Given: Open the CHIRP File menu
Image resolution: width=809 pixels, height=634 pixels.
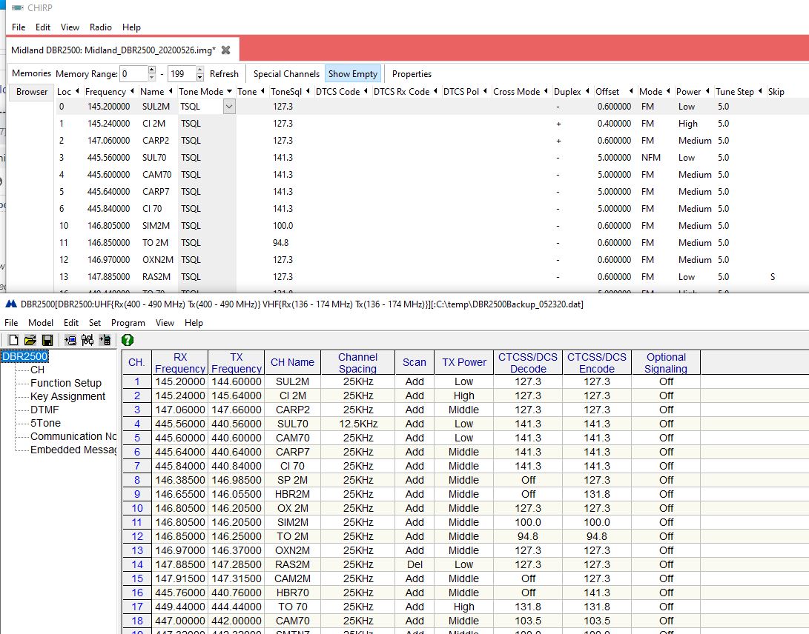Looking at the screenshot, I should 19,27.
